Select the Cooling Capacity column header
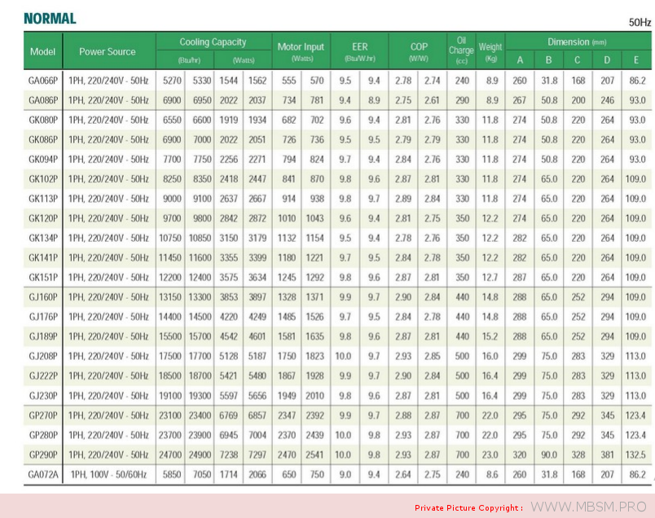 [213, 42]
